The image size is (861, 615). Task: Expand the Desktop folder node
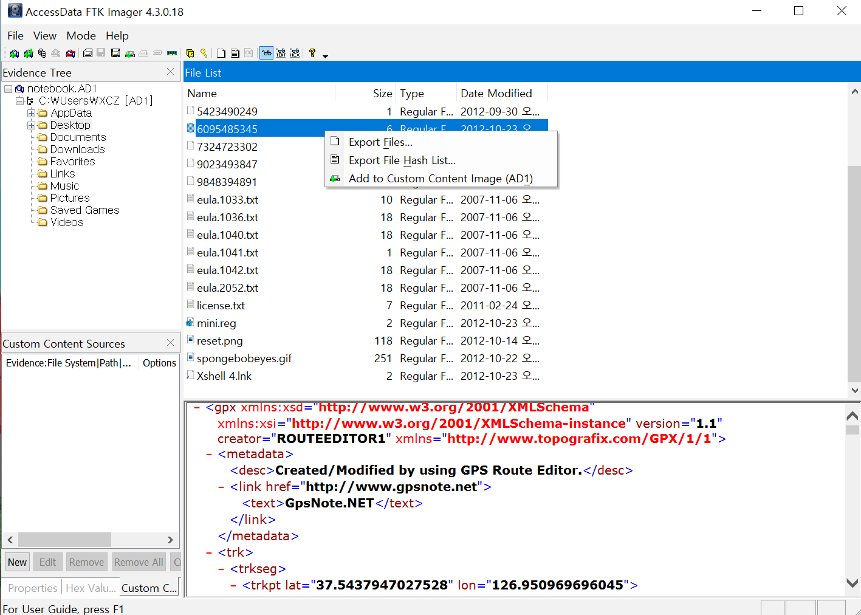(31, 125)
